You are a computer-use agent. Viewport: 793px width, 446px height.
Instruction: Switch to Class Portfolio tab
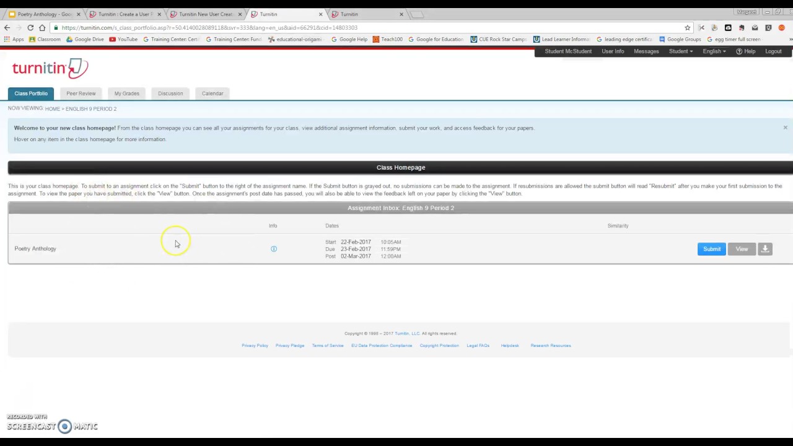[31, 94]
